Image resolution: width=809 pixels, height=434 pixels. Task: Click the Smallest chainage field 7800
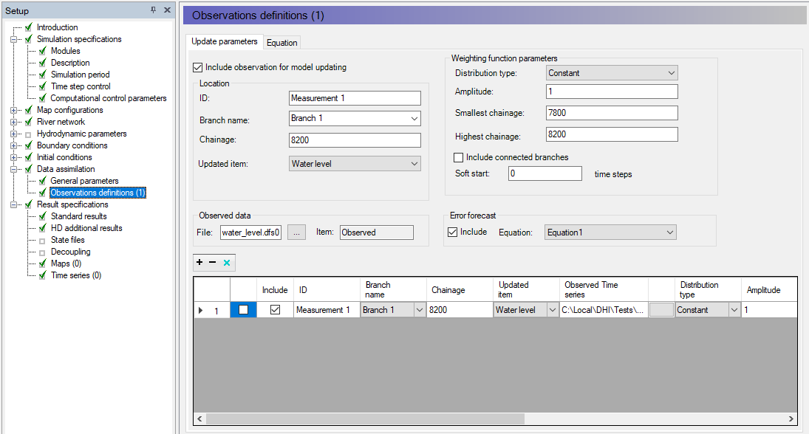[x=612, y=113]
